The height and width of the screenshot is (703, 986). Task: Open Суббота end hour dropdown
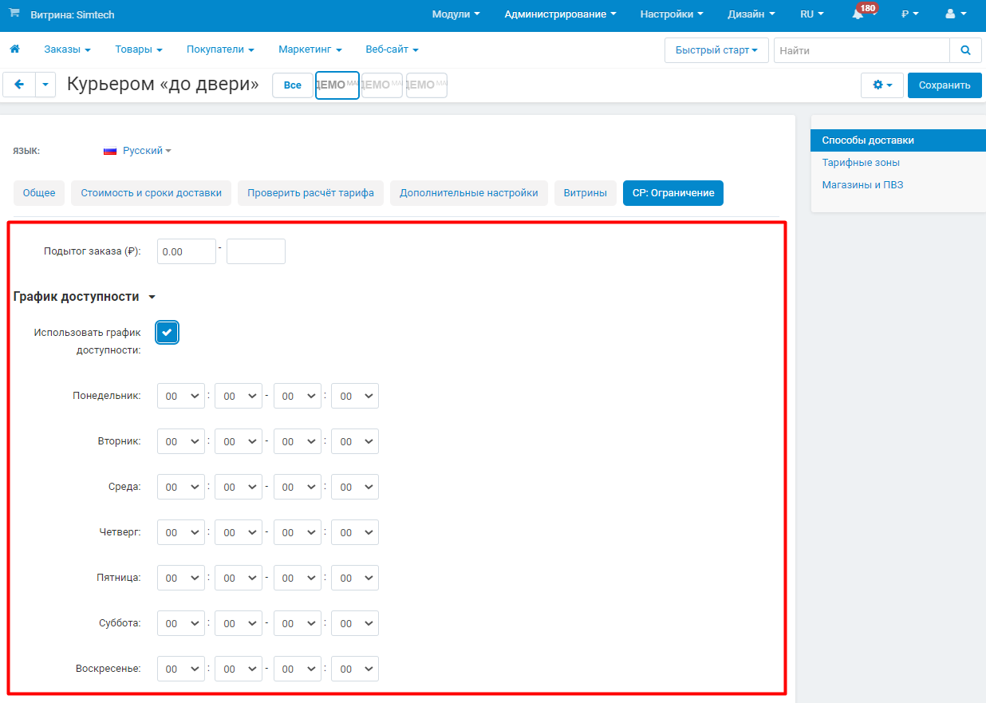pos(297,623)
